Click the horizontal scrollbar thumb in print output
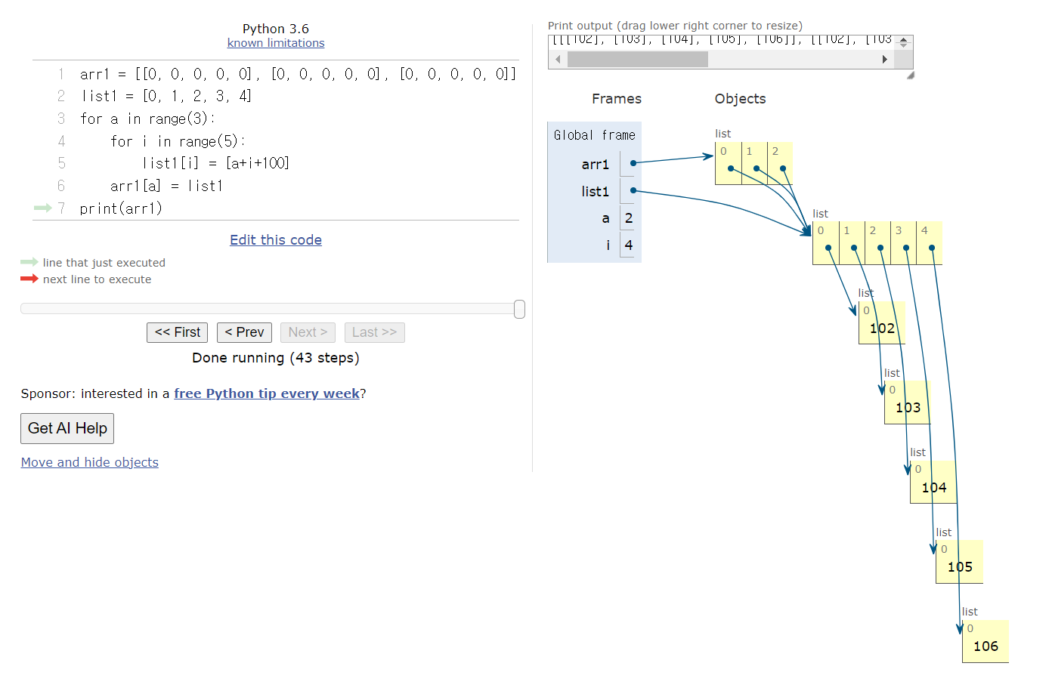The height and width of the screenshot is (694, 1052). [x=638, y=60]
